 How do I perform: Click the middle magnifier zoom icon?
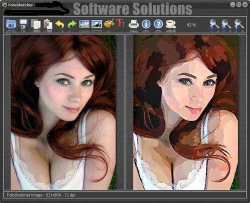click(226, 24)
